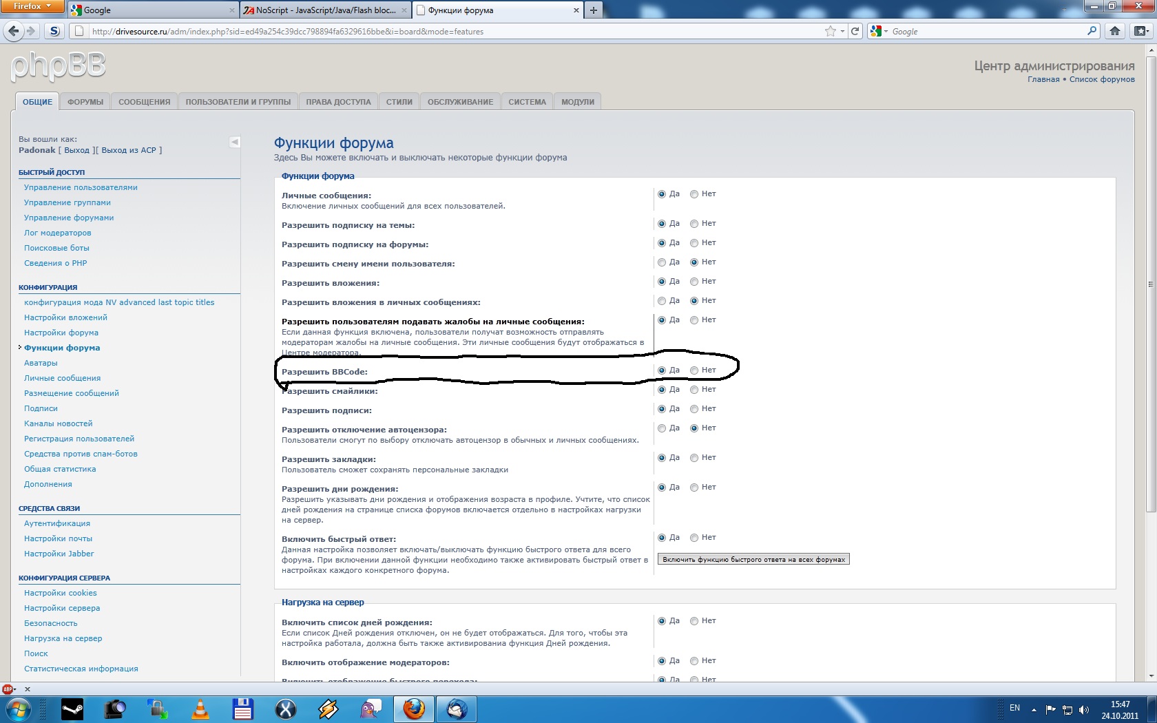Open the Аватары settings link

[41, 363]
